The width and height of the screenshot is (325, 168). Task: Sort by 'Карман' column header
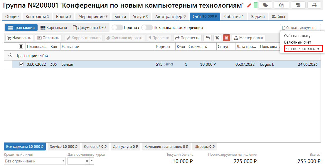click(165, 46)
